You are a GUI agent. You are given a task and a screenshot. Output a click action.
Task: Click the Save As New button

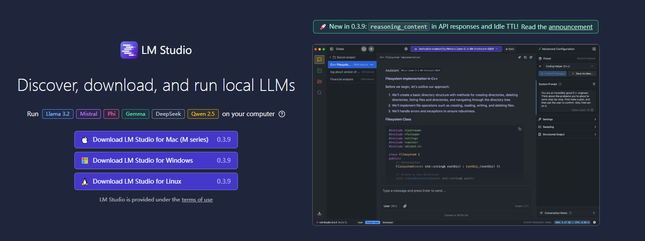(582, 74)
